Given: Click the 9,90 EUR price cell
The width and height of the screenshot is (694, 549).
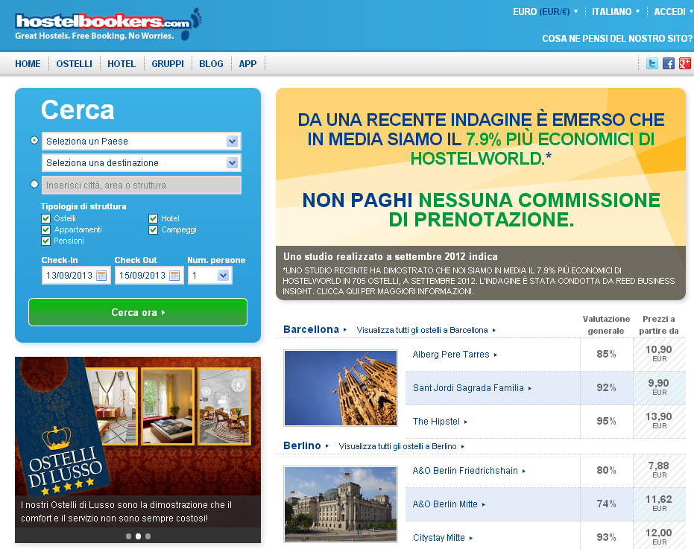Looking at the screenshot, I should point(659,388).
